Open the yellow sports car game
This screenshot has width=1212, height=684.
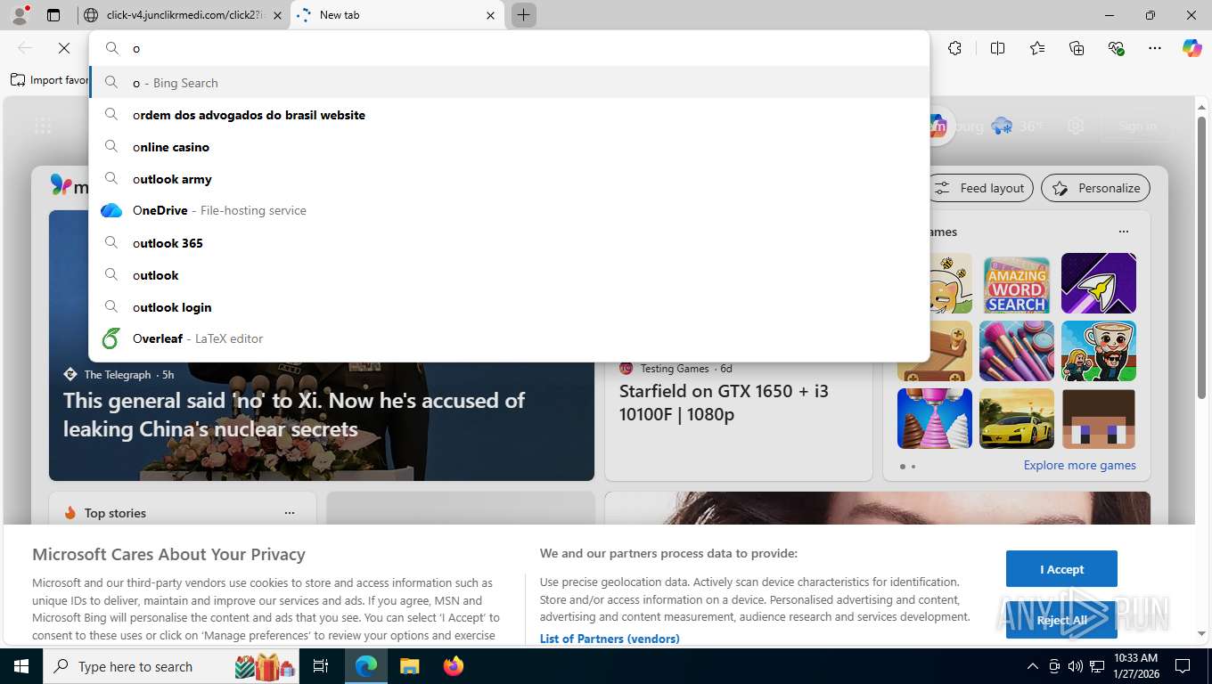click(1016, 419)
